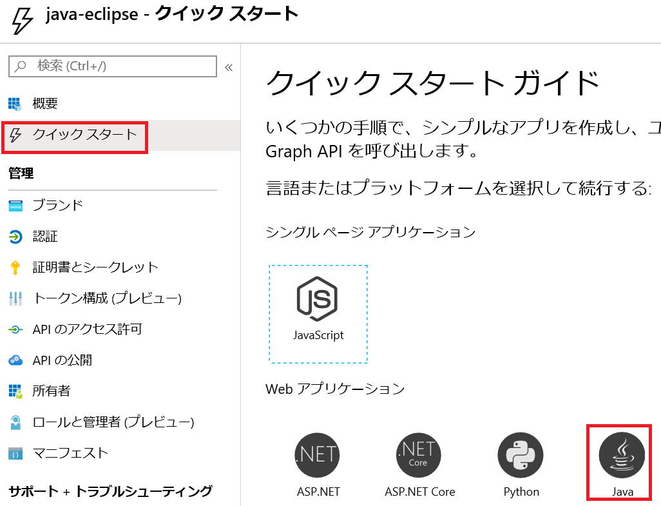Viewport: 661px width, 506px height.
Task: Click the braces icon beside マニフェスト
Action: pos(15,454)
